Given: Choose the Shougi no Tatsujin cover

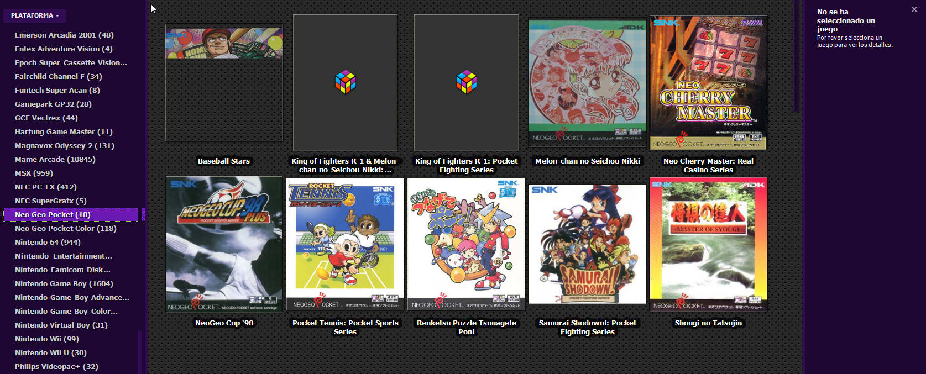Looking at the screenshot, I should (708, 244).
